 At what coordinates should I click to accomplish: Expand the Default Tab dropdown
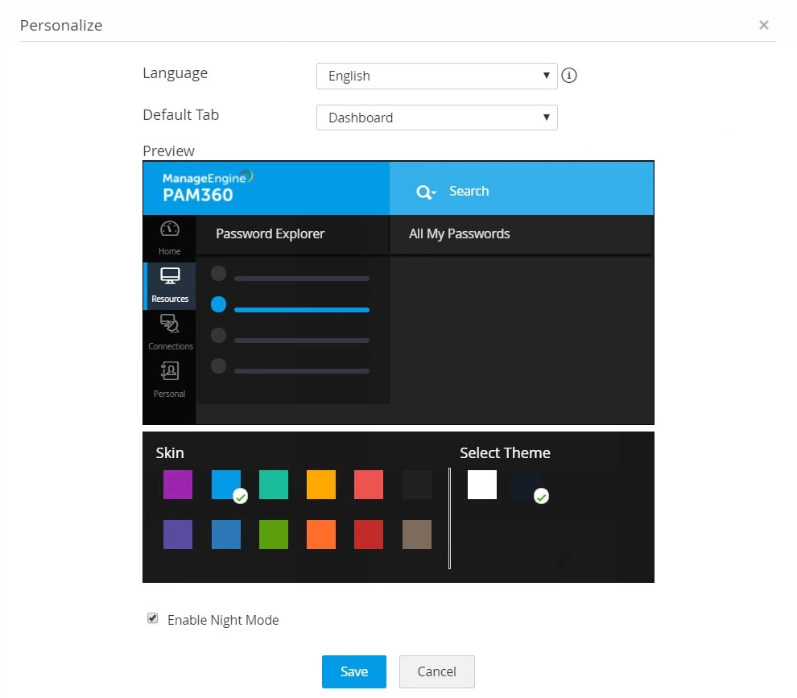tap(436, 118)
